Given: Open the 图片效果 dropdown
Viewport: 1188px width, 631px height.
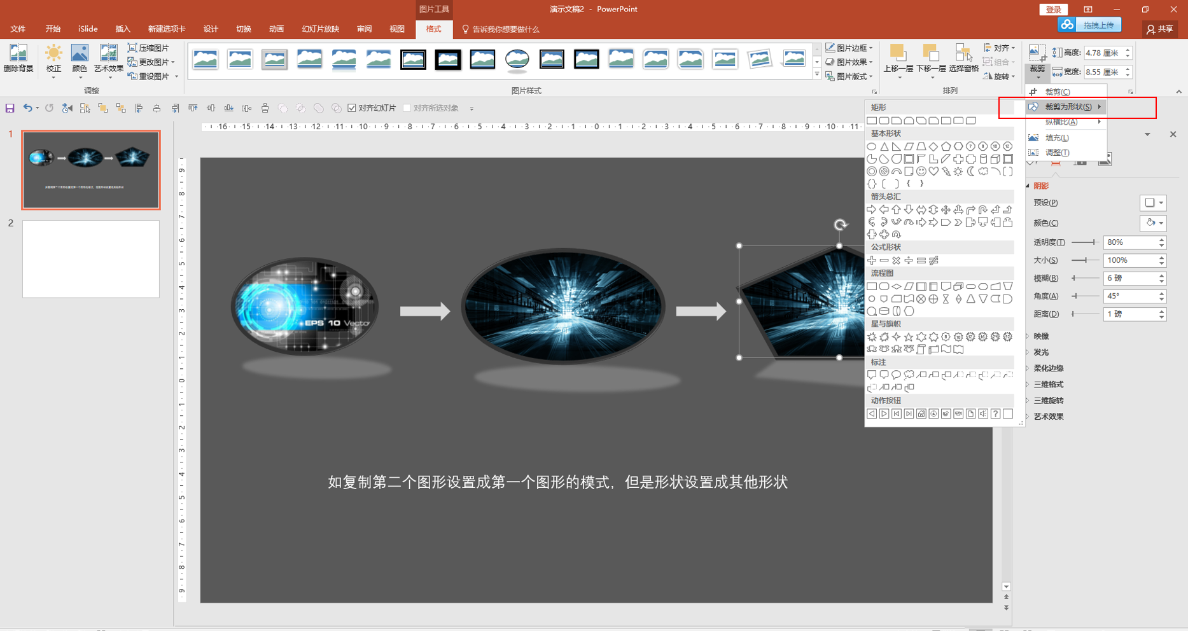Looking at the screenshot, I should (x=849, y=62).
